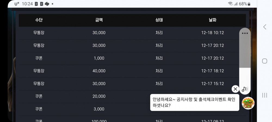Tap the 40,000 amount cell
272x122 pixels.
click(99, 71)
